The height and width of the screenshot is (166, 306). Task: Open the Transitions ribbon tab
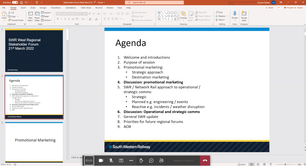coord(56,8)
